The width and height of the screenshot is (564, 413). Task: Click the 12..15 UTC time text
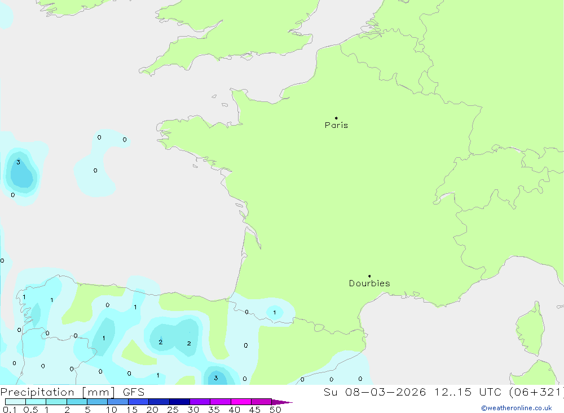[x=469, y=392]
